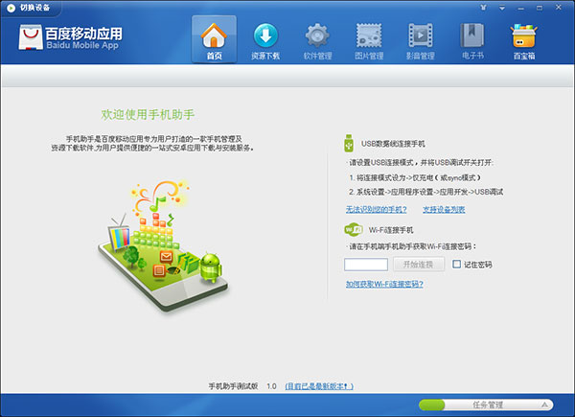Image resolution: width=575 pixels, height=417 pixels.
Task: Switch to the 图片管理 tab
Action: 369,41
